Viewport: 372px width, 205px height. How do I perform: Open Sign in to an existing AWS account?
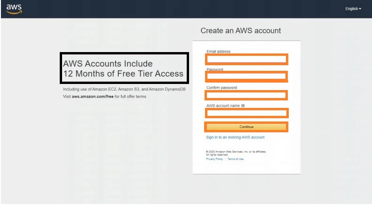tap(235, 137)
